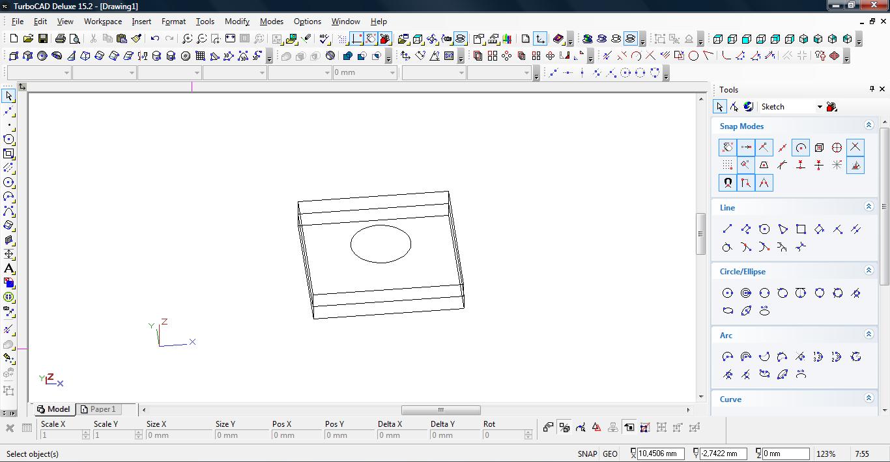Select the Text tool in left toolbar
Image resolution: width=890 pixels, height=462 pixels.
pos(8,268)
